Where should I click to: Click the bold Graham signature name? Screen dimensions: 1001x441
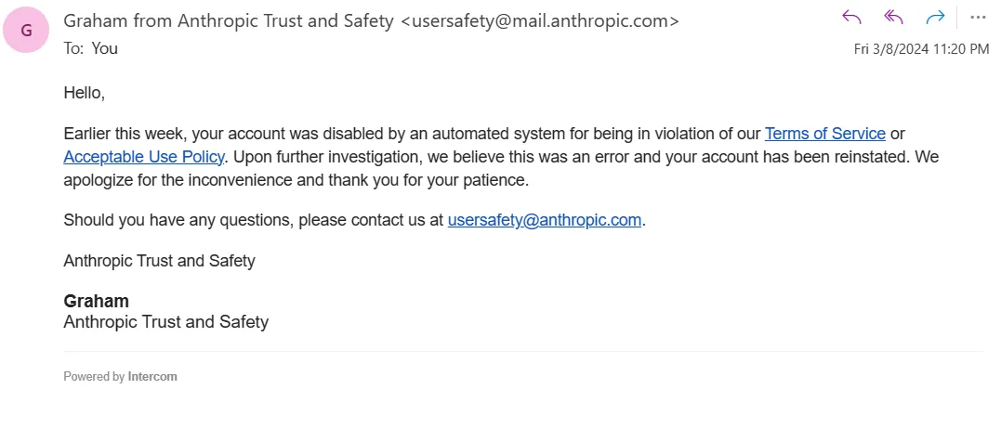coord(96,301)
